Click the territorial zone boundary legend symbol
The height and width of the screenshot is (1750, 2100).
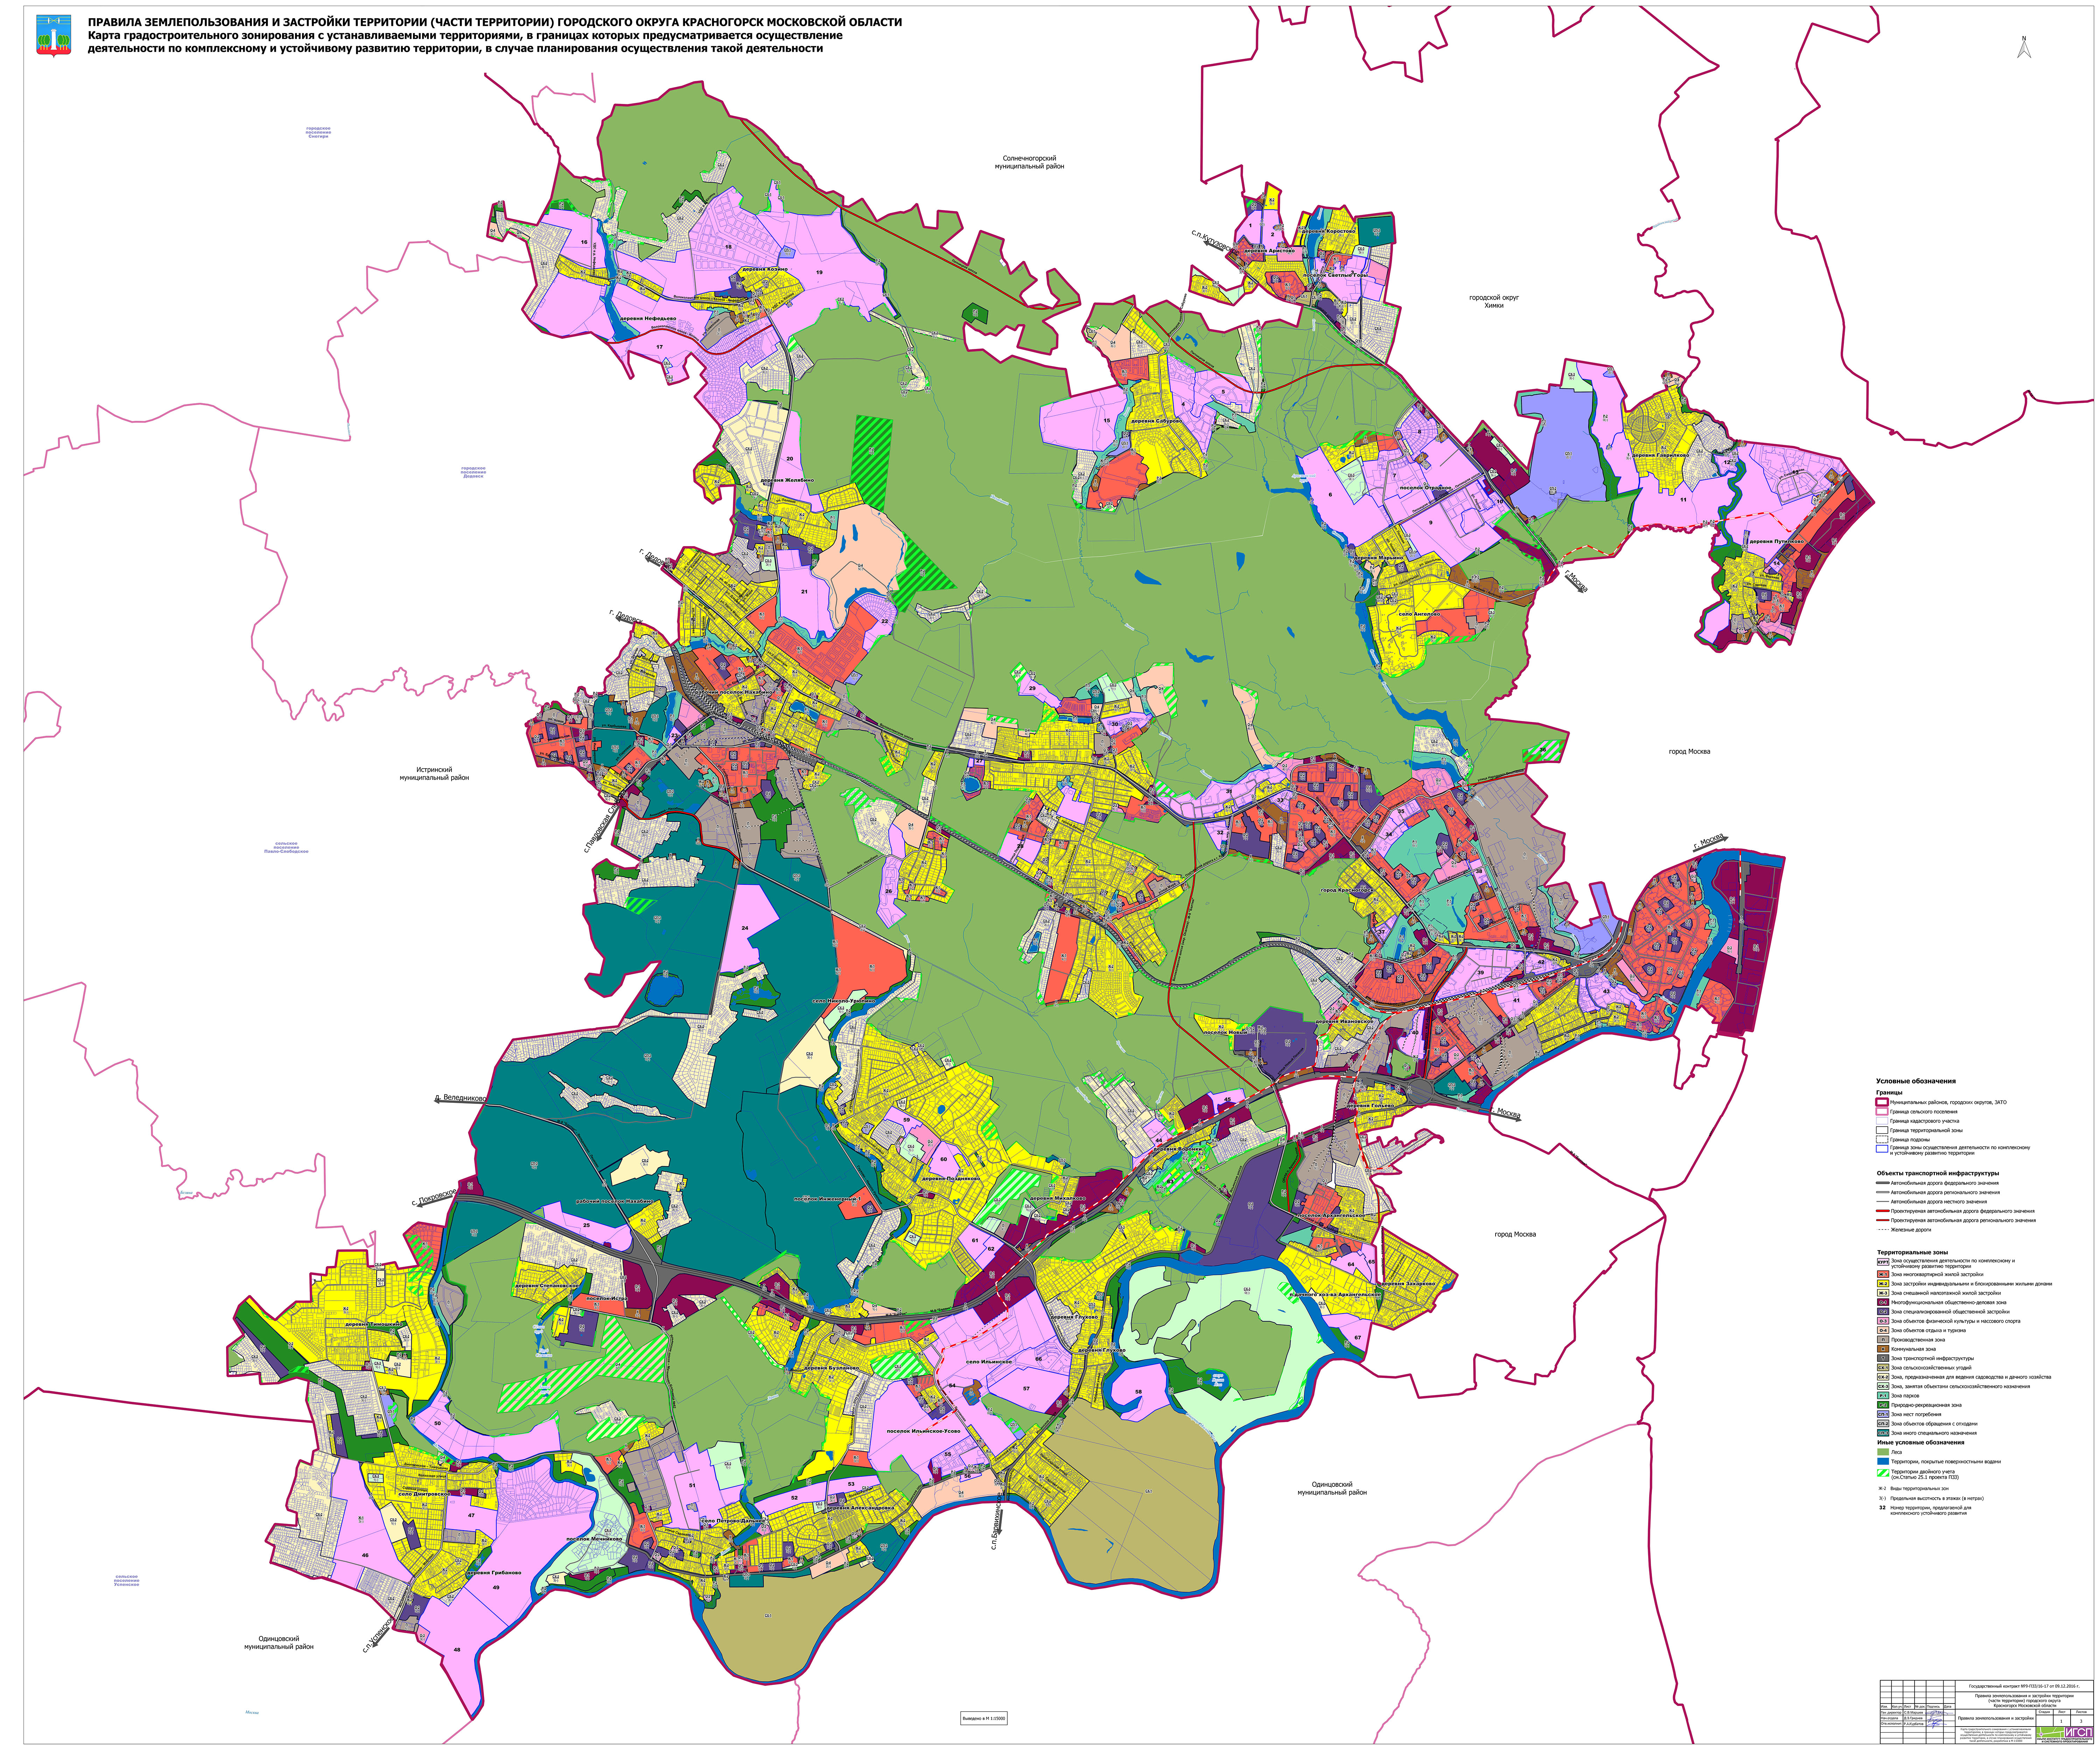1882,1130
